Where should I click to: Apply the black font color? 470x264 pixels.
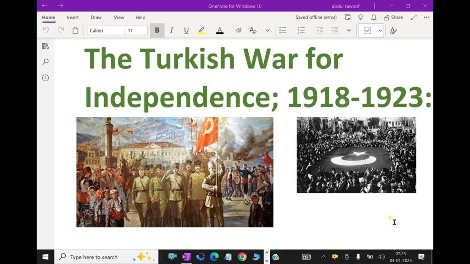(220, 30)
